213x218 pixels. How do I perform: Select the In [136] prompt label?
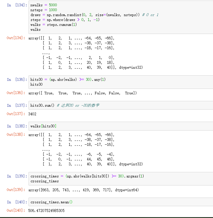click(x=17, y=80)
